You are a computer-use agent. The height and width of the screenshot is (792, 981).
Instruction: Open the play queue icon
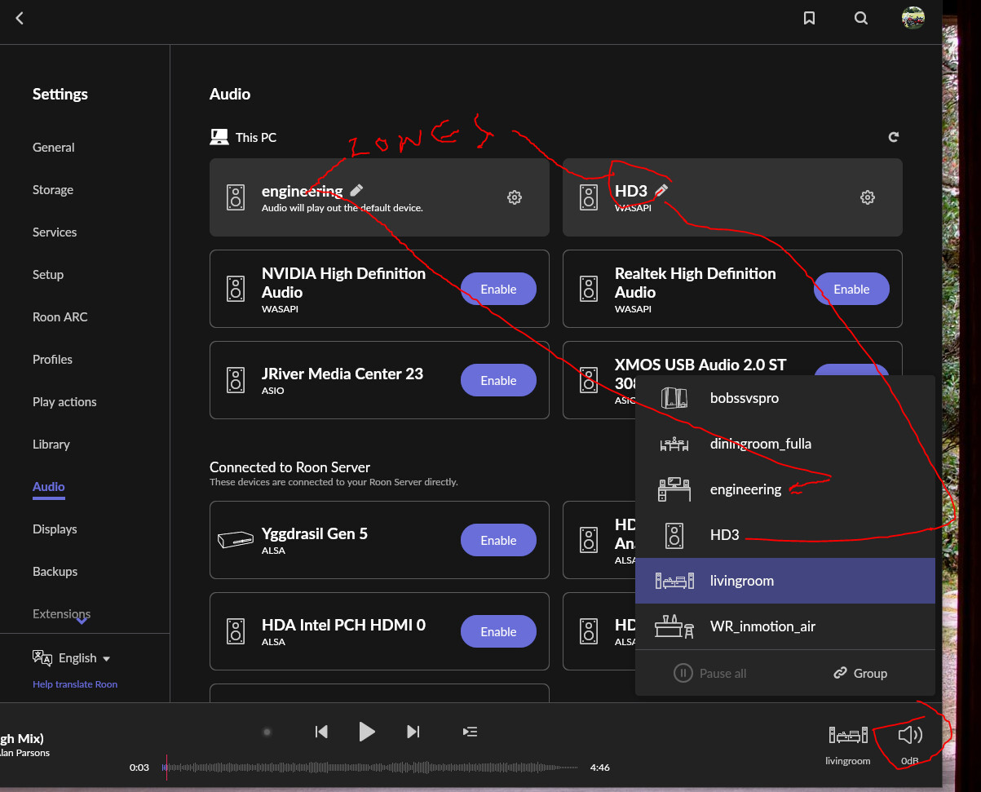[x=470, y=732]
